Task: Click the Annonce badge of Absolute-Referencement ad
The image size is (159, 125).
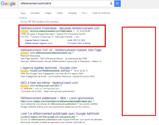Action: click(25, 31)
